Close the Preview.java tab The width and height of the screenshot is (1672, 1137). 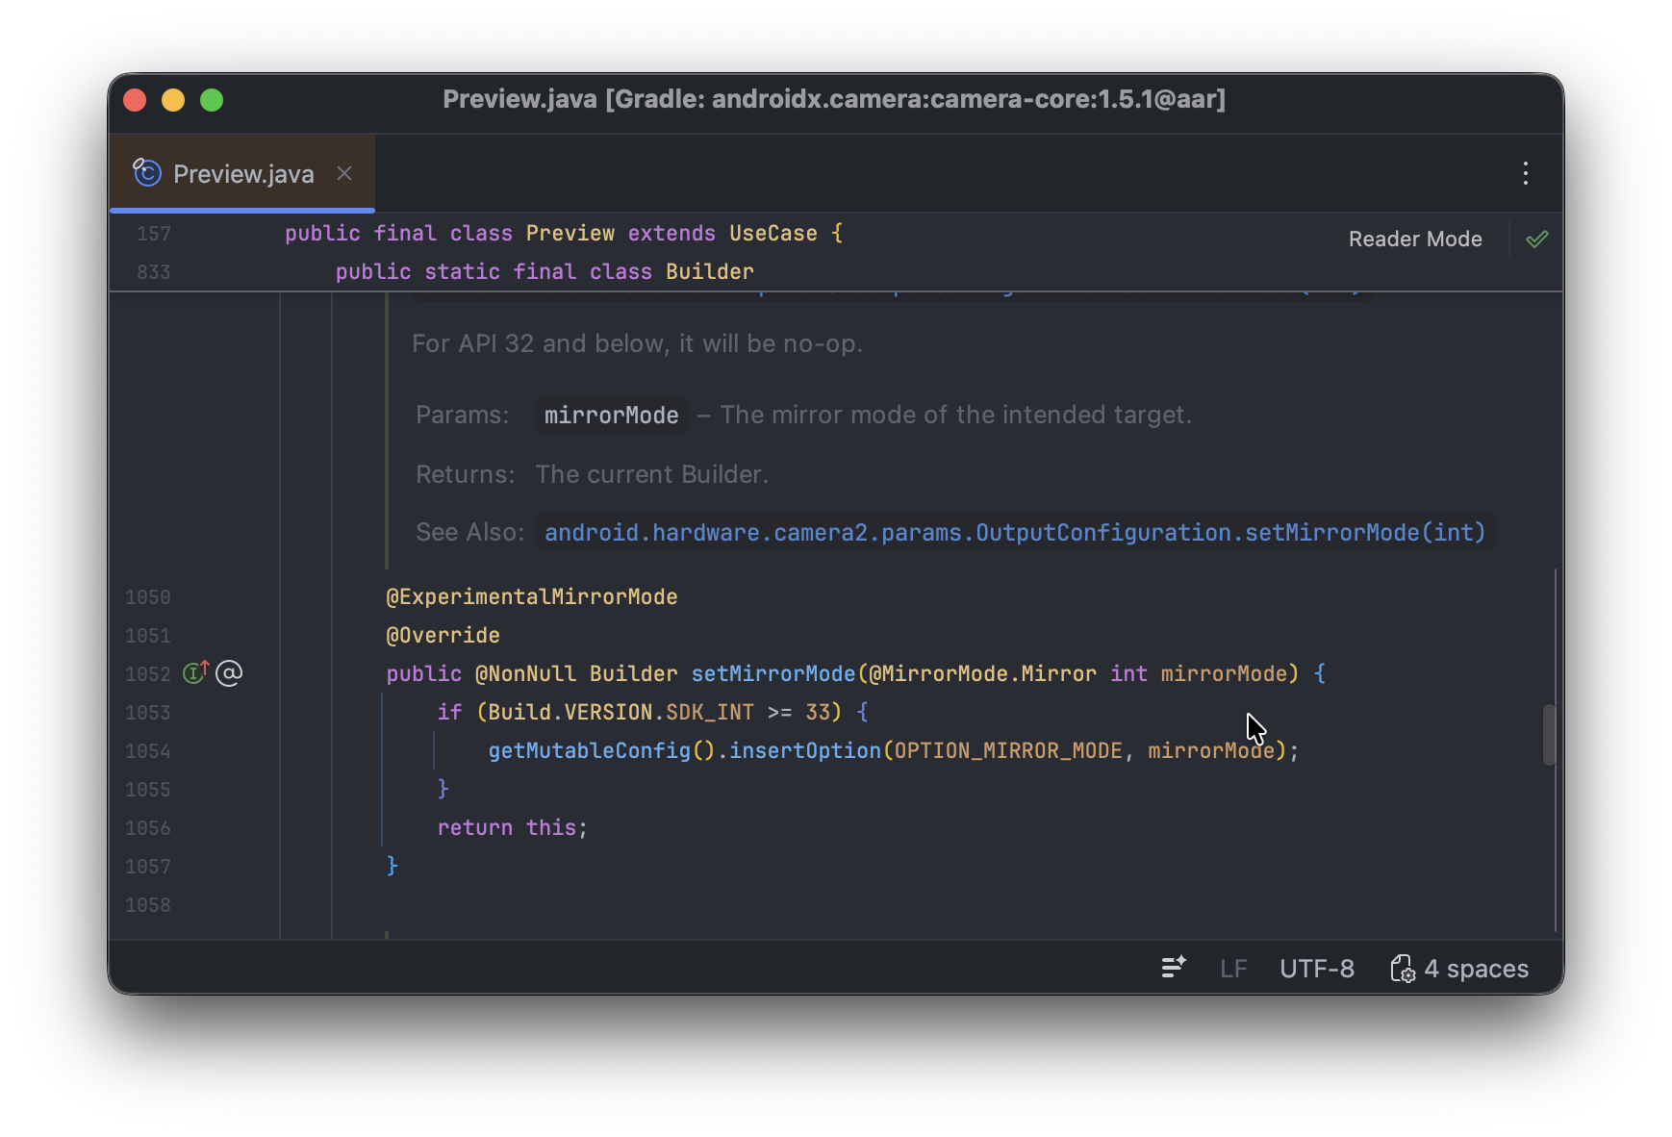click(x=344, y=173)
